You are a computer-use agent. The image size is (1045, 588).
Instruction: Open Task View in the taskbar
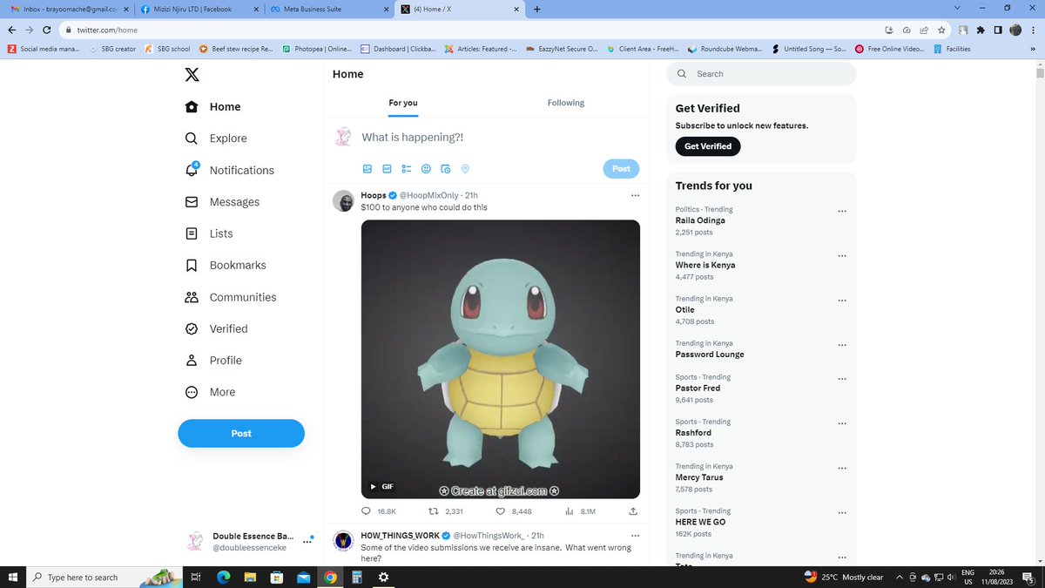tap(195, 577)
